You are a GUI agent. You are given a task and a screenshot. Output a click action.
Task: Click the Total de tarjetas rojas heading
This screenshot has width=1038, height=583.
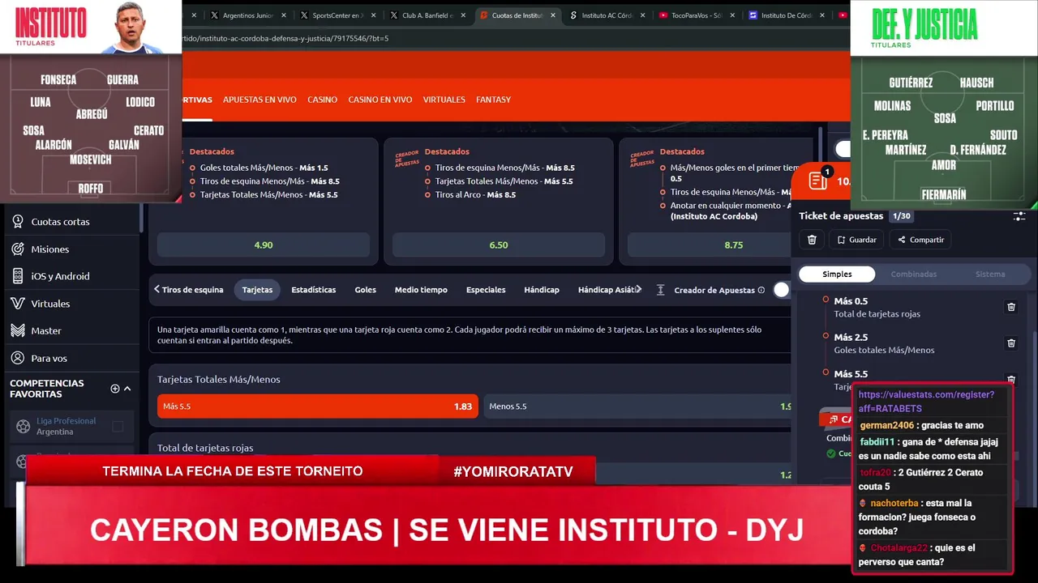[205, 448]
